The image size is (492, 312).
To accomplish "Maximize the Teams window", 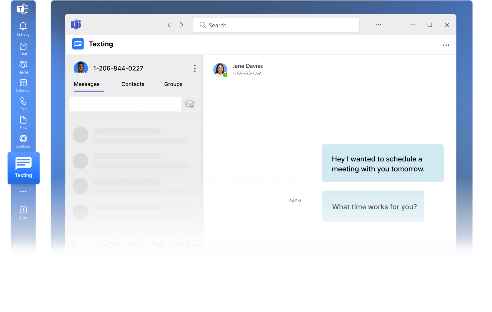I will (430, 25).
